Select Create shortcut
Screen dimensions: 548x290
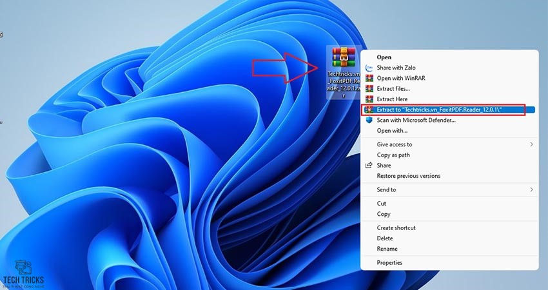[x=449, y=227]
